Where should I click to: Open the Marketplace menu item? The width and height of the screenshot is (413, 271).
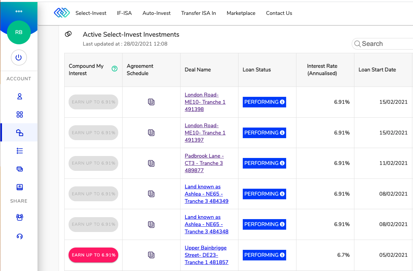241,13
